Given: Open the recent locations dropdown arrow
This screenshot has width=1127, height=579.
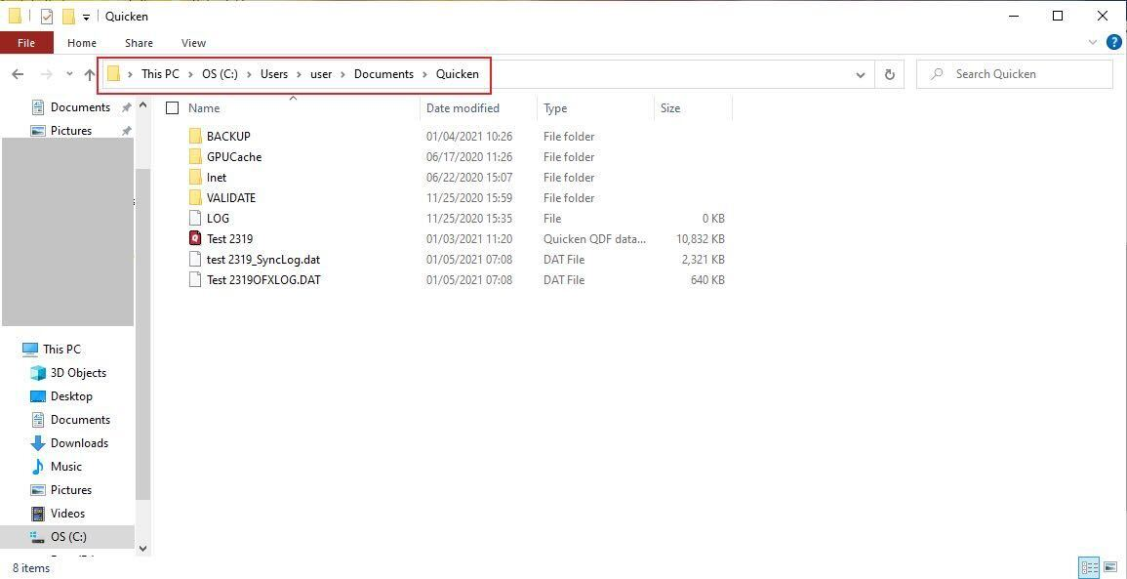Looking at the screenshot, I should click(69, 74).
